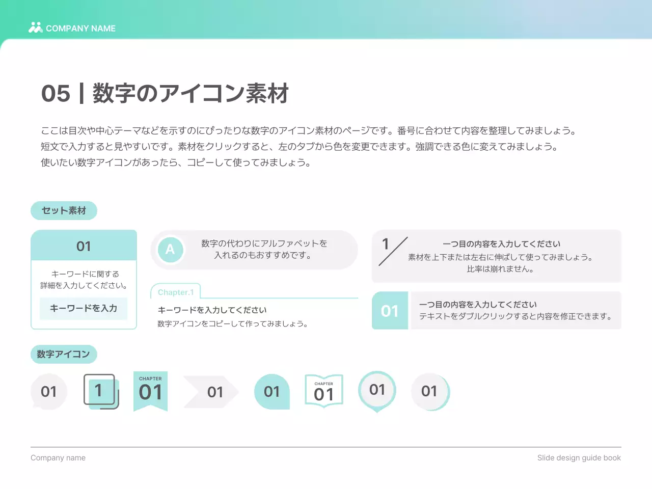Click the slide title 数字のアイコン素材

pos(191,94)
